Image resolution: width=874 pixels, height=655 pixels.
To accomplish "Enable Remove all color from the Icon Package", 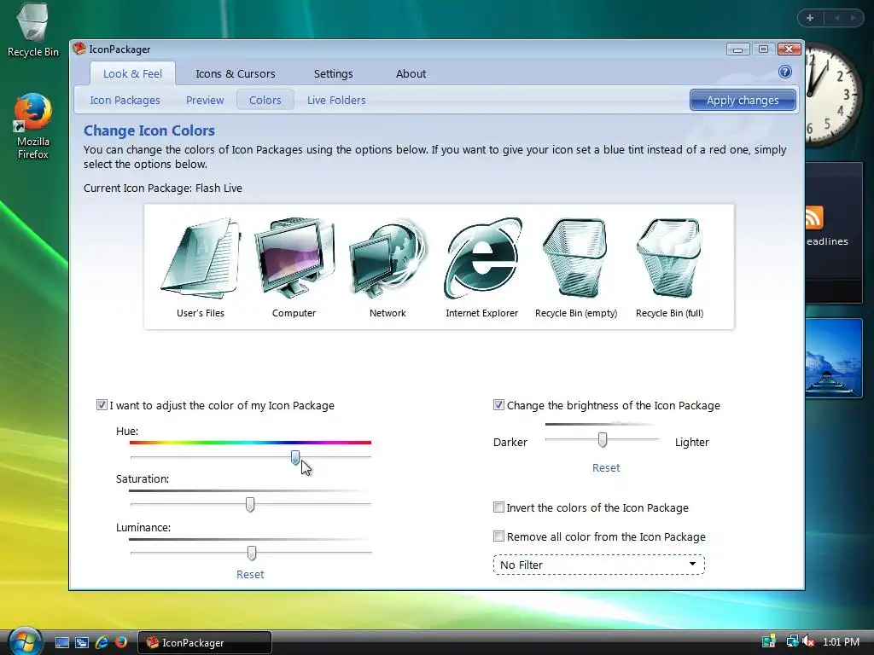I will point(498,536).
